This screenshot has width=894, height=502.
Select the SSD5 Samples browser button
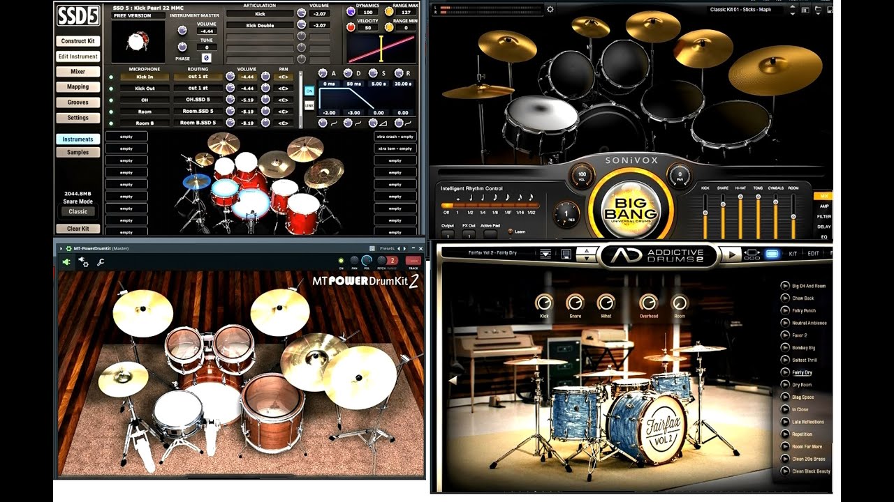click(78, 152)
